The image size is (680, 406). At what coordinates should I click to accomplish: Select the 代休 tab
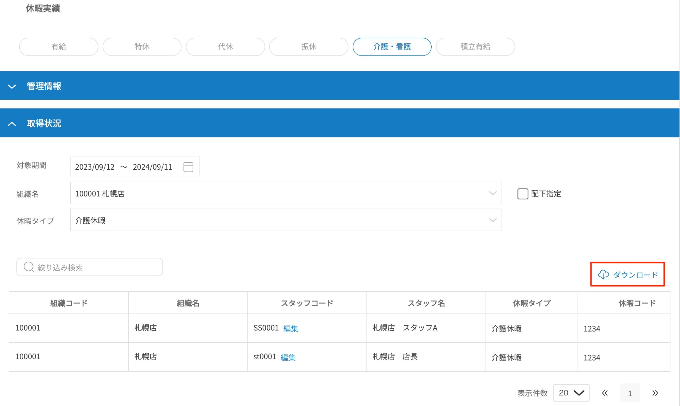[225, 47]
